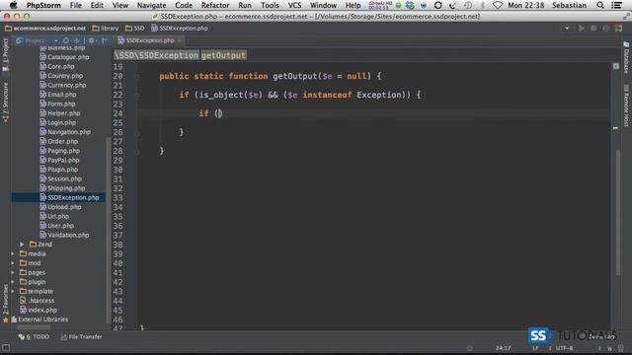Viewport: 632px width, 355px height.
Task: Open the run configuration dropdown
Action: (567, 29)
